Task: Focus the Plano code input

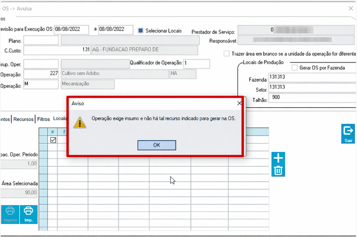Action: tap(41, 40)
